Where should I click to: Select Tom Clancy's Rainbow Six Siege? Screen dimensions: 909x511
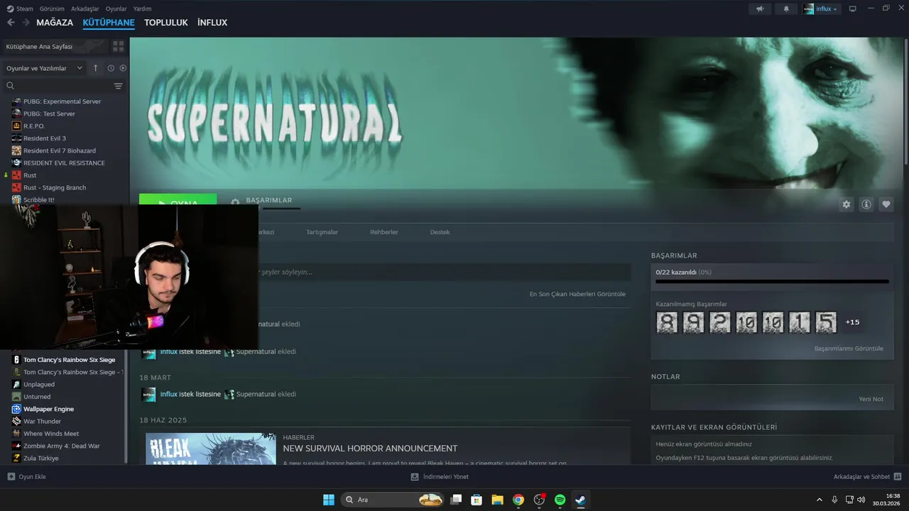(69, 360)
